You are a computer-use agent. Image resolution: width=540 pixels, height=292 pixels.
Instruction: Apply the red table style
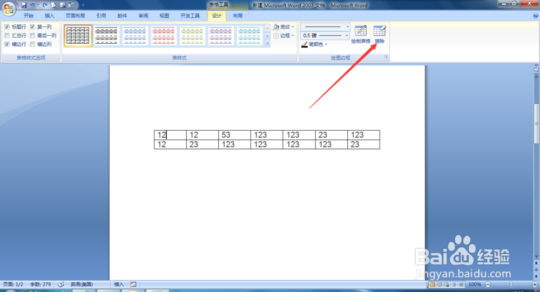[164, 36]
